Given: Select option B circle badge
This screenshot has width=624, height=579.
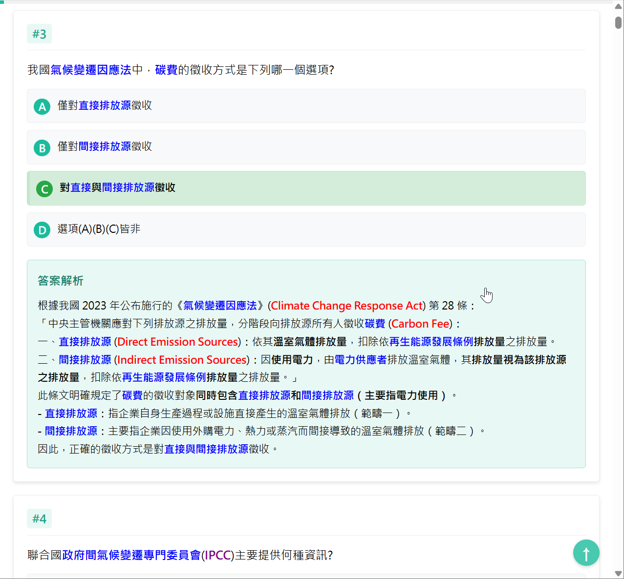Looking at the screenshot, I should (x=42, y=148).
